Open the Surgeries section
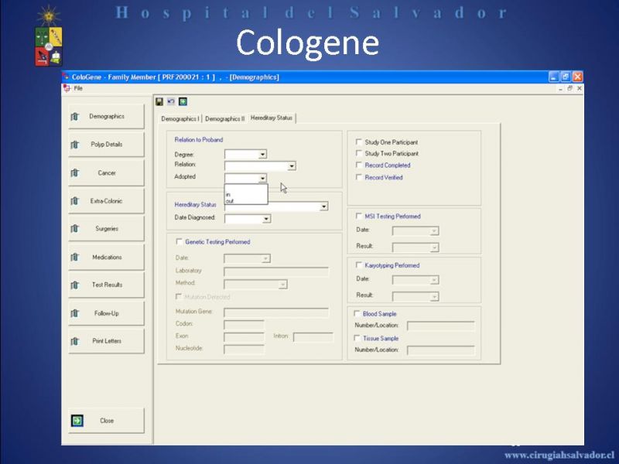 106,229
